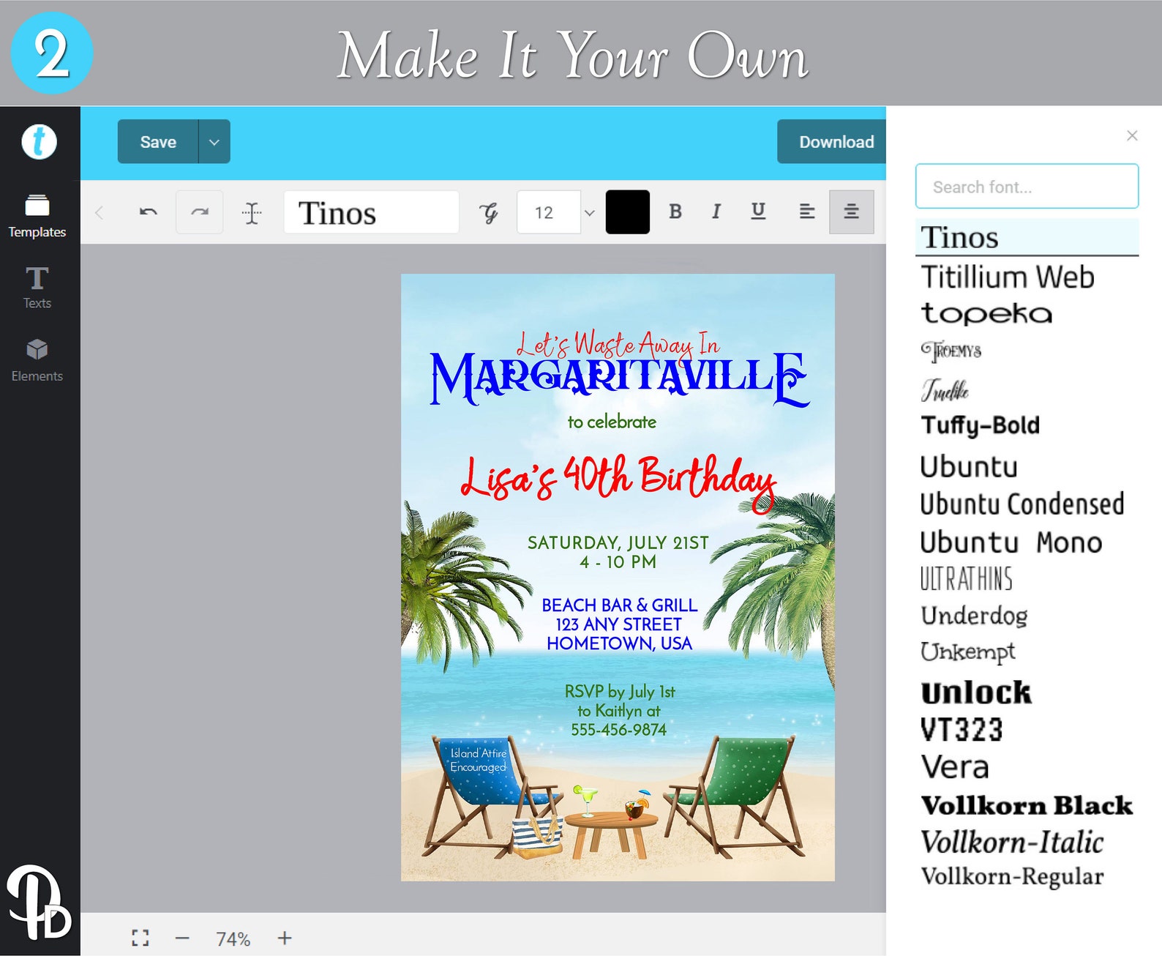The height and width of the screenshot is (956, 1162).
Task: Select the Island Attire Encouraged text
Action: click(479, 760)
